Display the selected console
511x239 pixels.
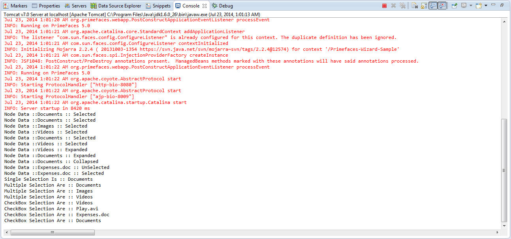[464, 5]
